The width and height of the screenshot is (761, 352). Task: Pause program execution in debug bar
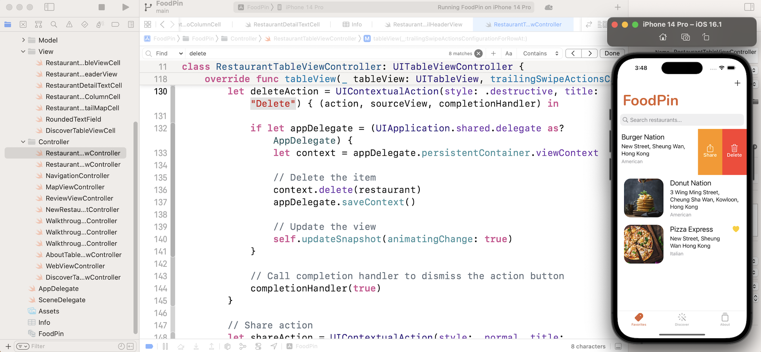pos(165,346)
